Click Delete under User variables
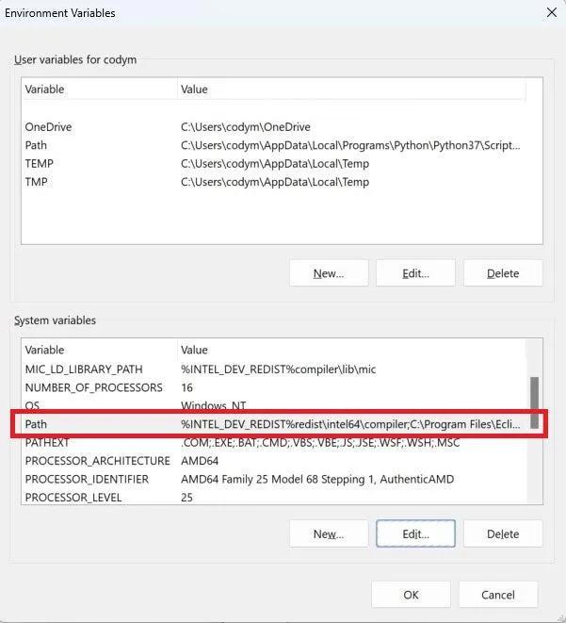 coord(503,273)
